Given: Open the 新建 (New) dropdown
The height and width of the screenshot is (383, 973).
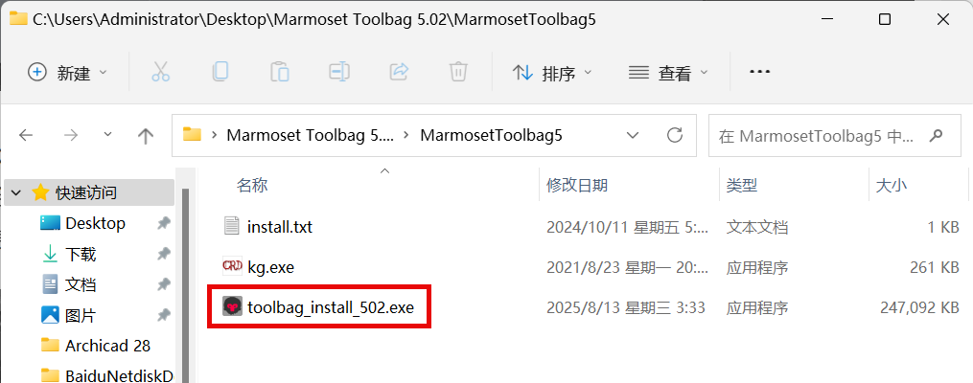Looking at the screenshot, I should click(x=67, y=73).
